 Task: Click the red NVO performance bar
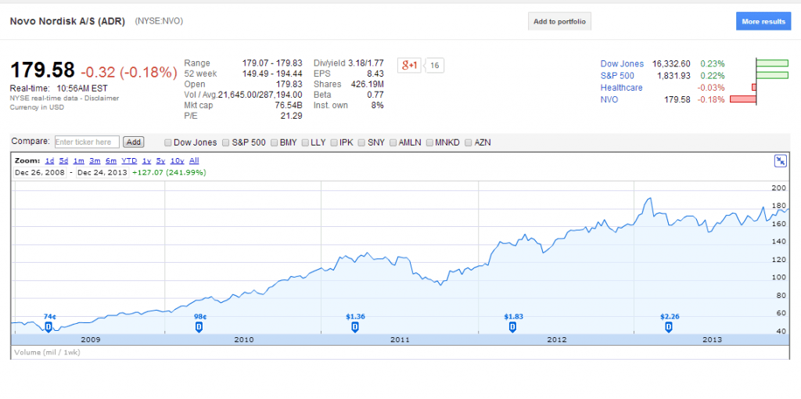[743, 99]
